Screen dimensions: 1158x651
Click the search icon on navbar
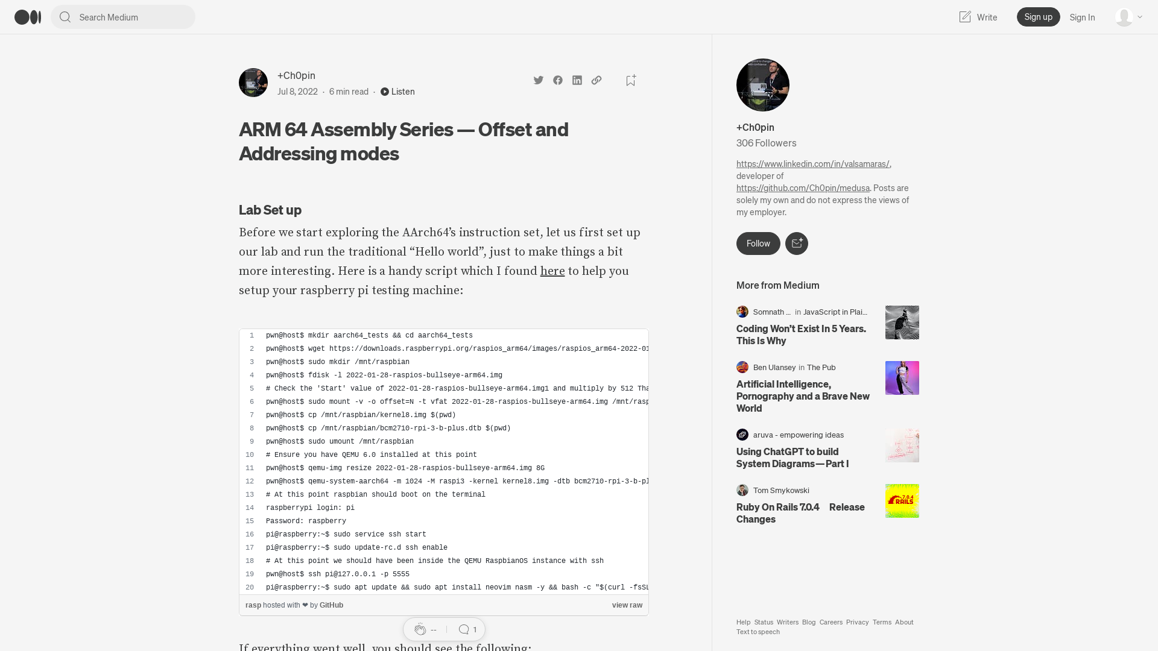point(65,17)
